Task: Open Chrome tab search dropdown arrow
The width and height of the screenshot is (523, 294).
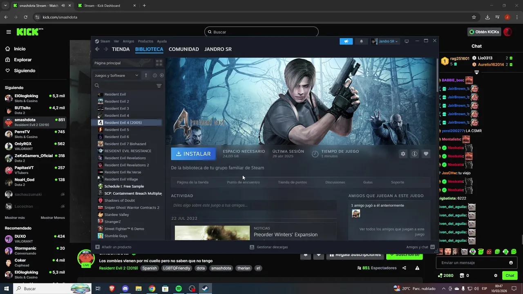Action: [5, 6]
